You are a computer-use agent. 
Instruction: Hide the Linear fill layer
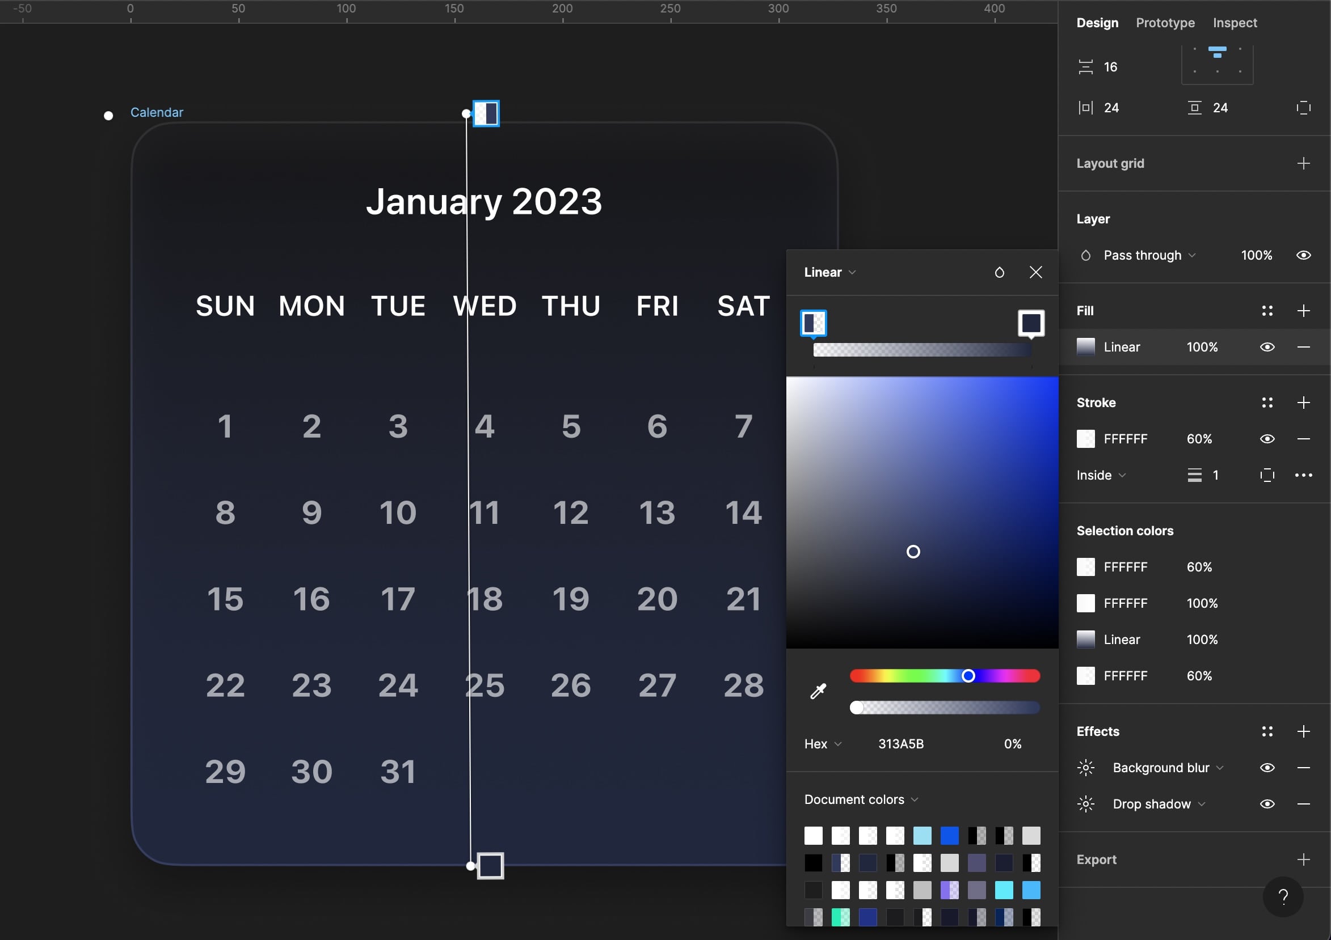tap(1267, 347)
